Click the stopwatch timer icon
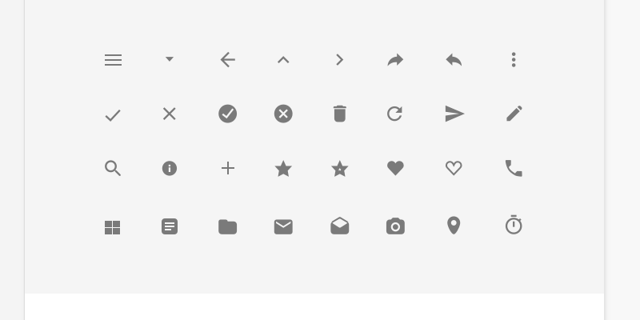640x320 pixels. pos(514,225)
